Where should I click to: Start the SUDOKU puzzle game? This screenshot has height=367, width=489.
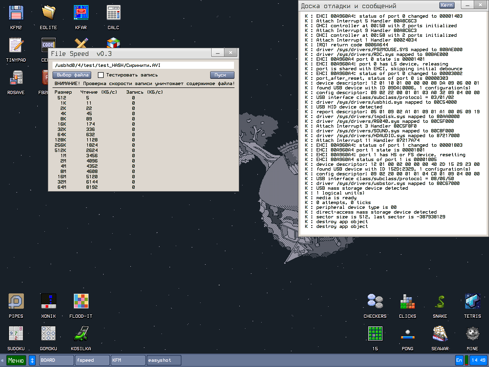pos(16,333)
